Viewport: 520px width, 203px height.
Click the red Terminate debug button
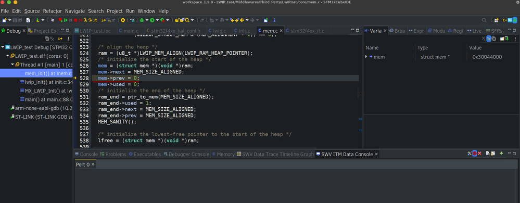coord(75,20)
